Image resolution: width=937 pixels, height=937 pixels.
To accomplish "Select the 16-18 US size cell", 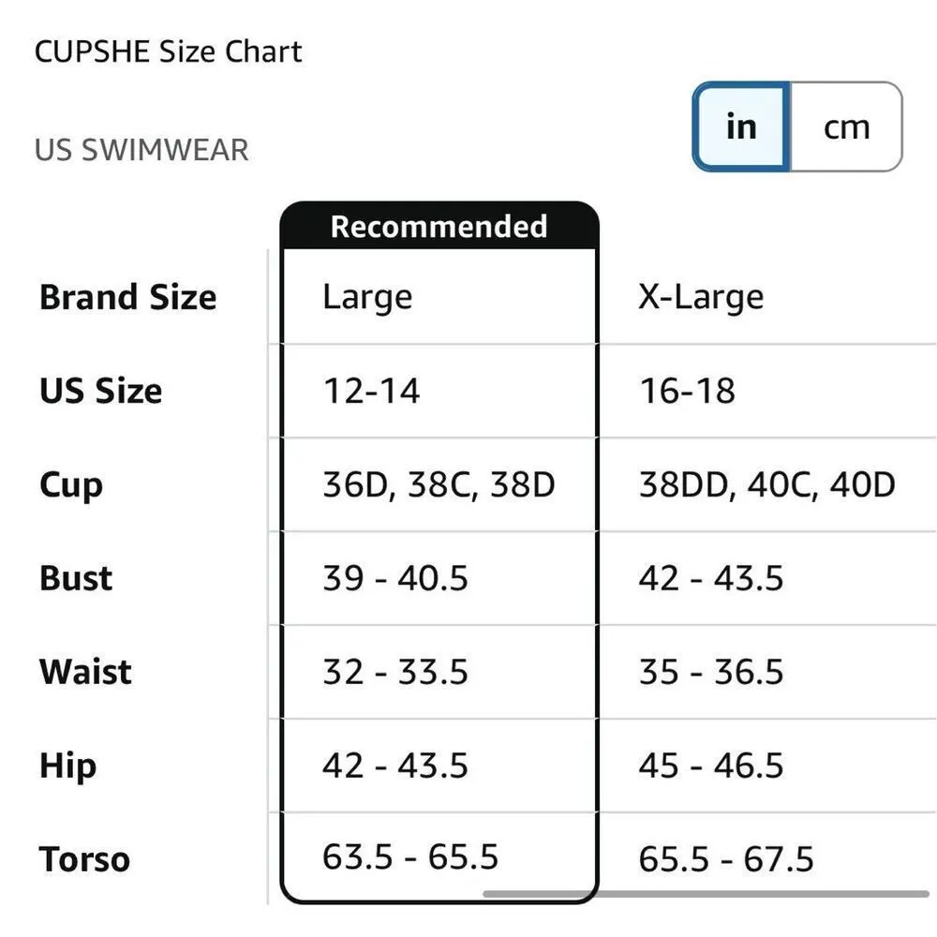I will click(687, 391).
